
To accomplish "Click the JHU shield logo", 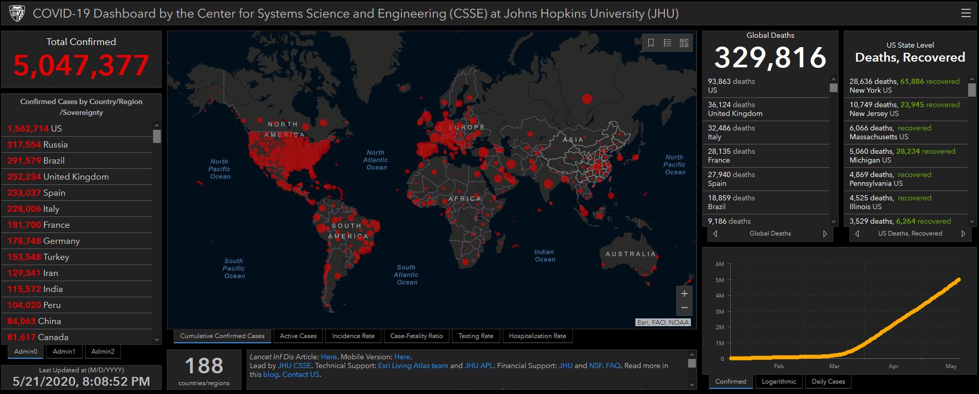I will 17,13.
